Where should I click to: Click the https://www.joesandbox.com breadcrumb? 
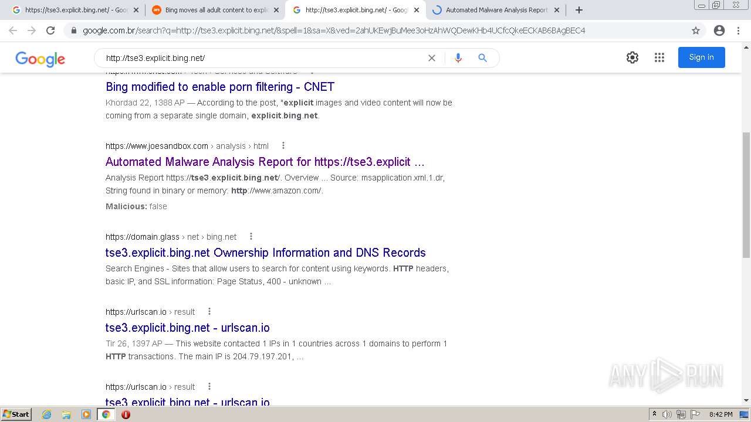click(157, 146)
